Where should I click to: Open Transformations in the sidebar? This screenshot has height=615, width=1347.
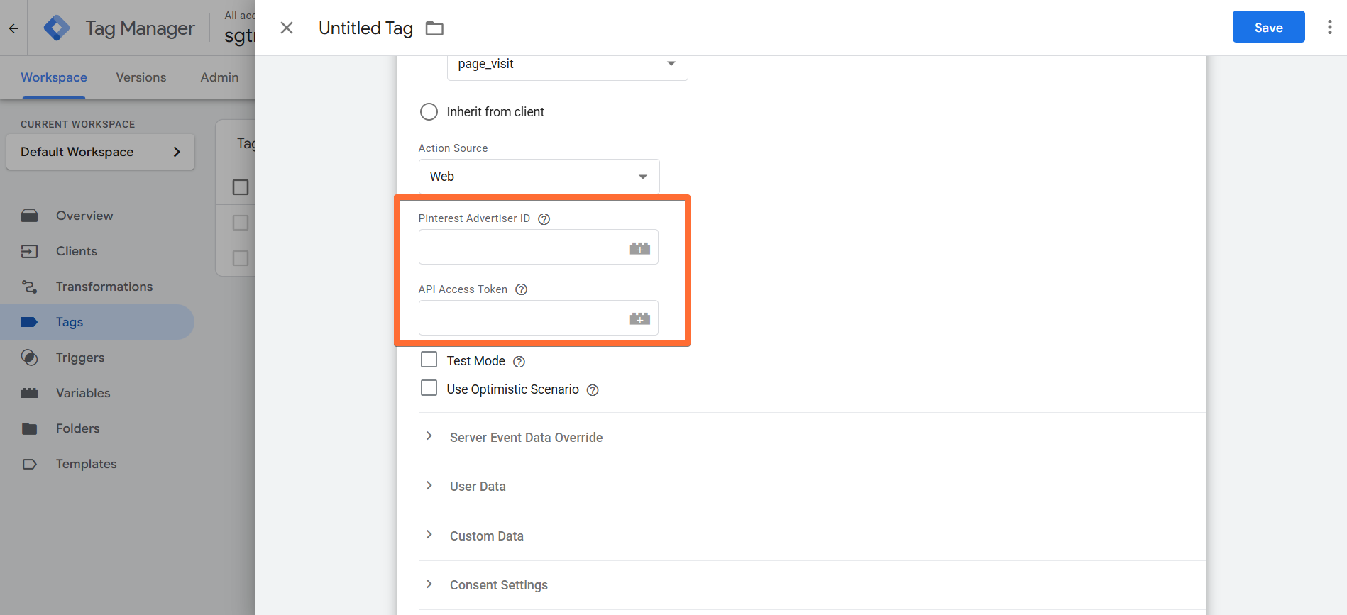[x=104, y=287]
